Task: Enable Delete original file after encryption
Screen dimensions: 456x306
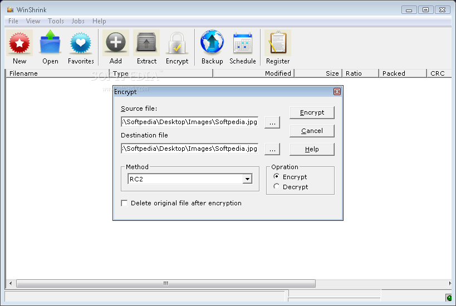Action: (x=124, y=203)
